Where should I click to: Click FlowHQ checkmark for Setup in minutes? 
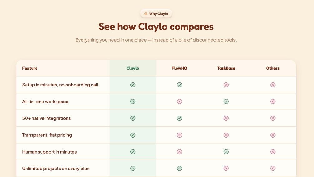(179, 85)
